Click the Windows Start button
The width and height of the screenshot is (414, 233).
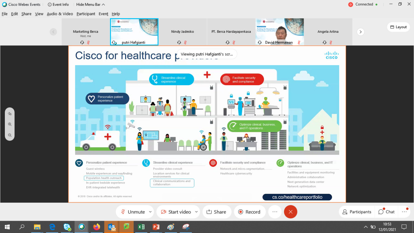click(7, 227)
